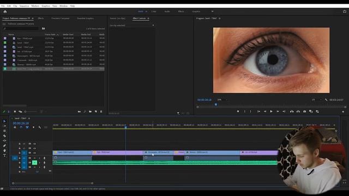Select the Ripple Edit tool

click(4, 131)
